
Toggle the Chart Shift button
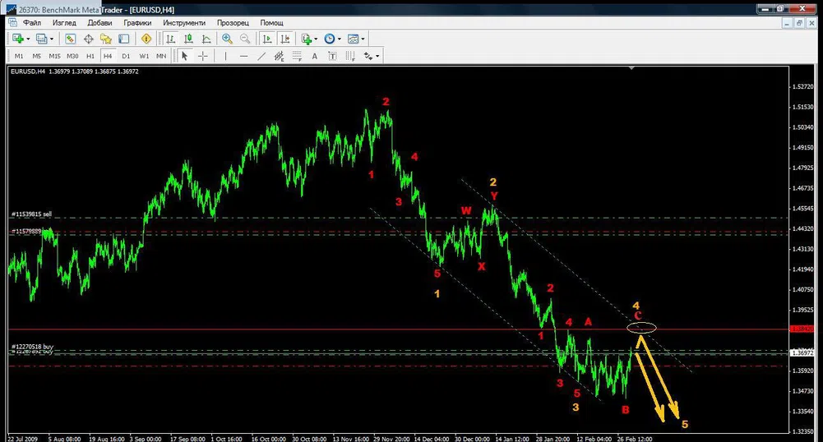pos(285,39)
